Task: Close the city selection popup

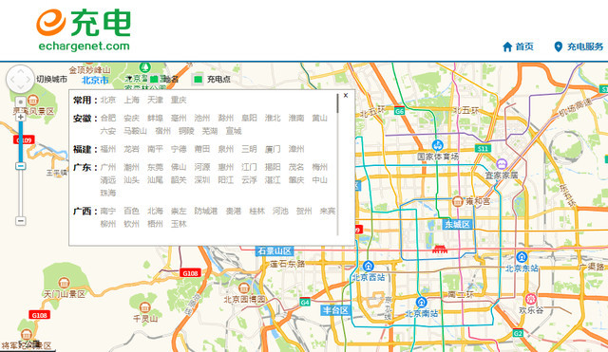Action: pos(346,95)
